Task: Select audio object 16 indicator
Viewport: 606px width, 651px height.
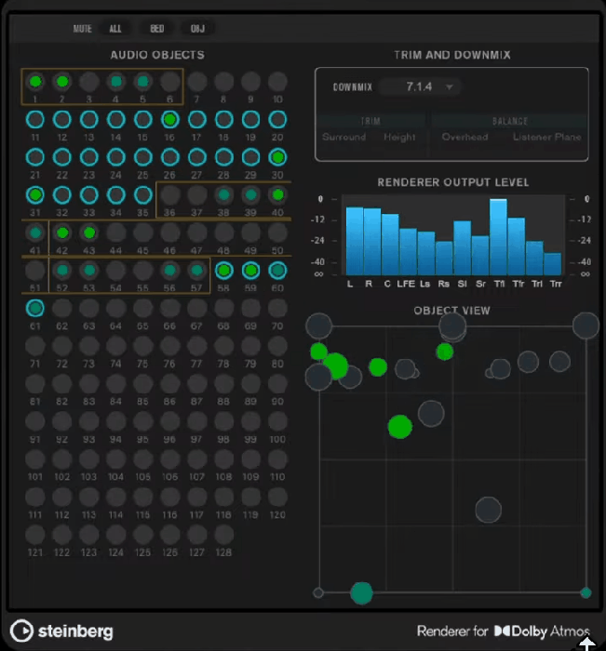Action: [x=169, y=120]
